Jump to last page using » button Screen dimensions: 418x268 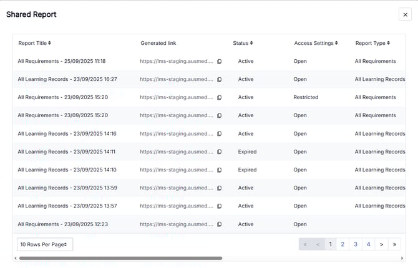395,244
